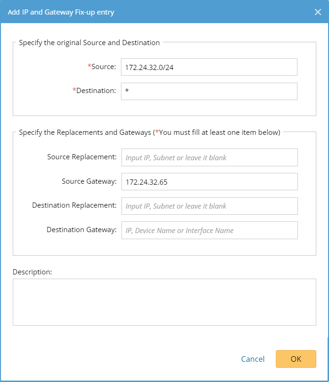
Task: Click the "Destination Gateway:" label
Action: click(81, 230)
